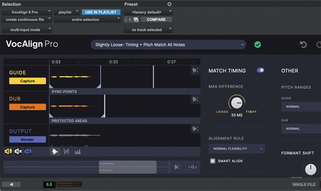Switch to the pitch curve view
Viewport: 321px width, 191px height.
(67, 151)
